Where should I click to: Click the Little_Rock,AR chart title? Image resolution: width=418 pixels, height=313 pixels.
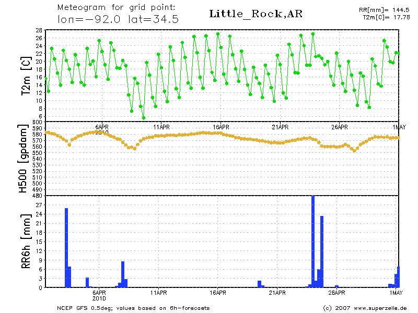(256, 14)
